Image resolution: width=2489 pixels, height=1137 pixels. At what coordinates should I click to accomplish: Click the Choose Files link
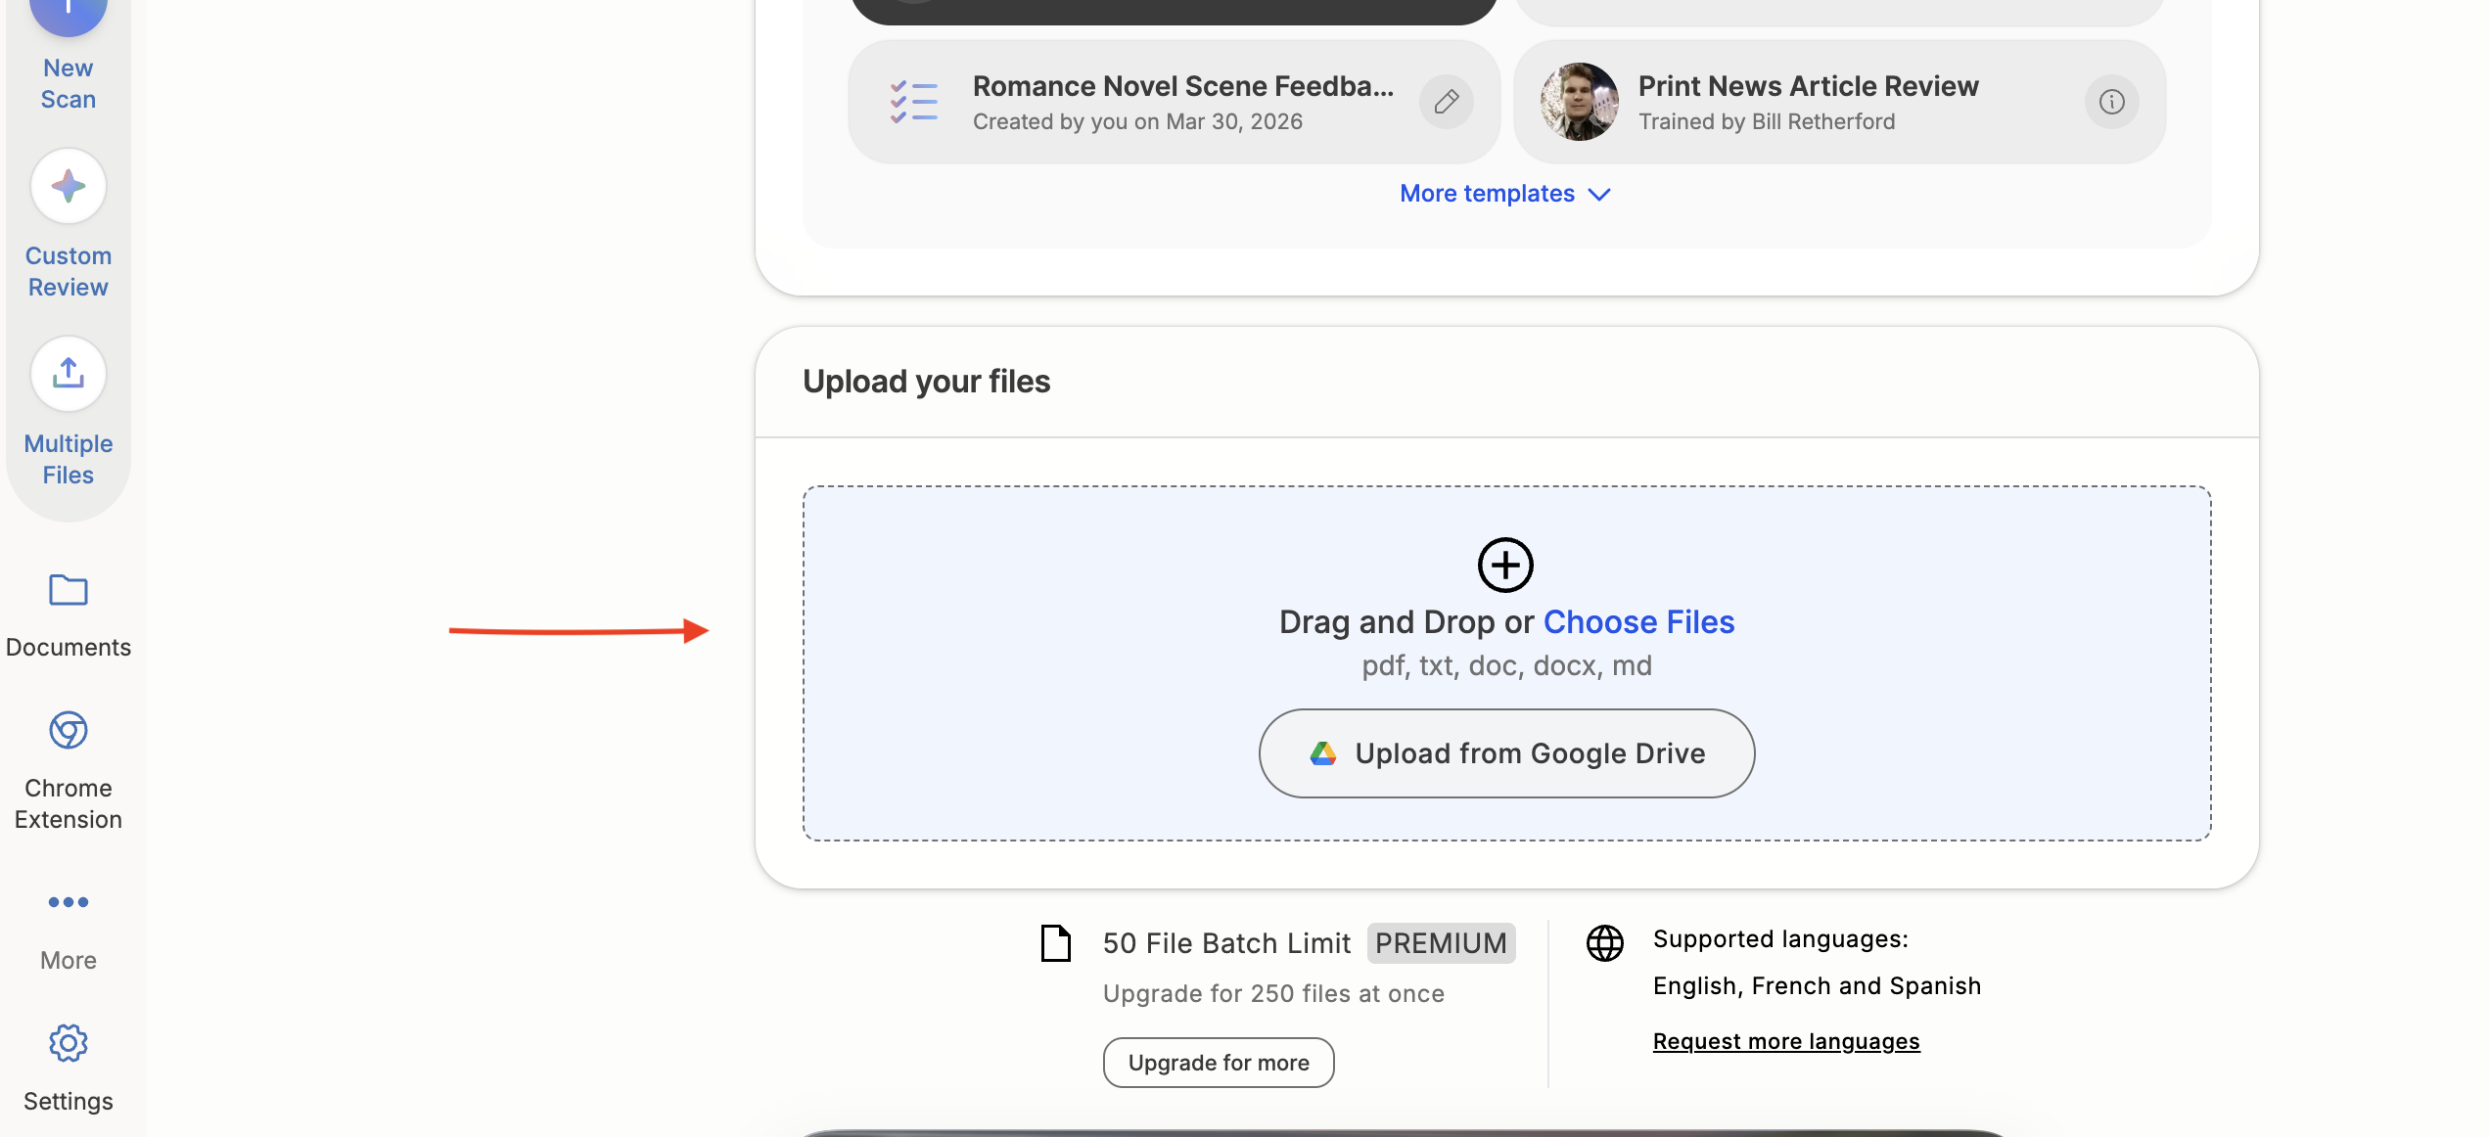[1638, 622]
